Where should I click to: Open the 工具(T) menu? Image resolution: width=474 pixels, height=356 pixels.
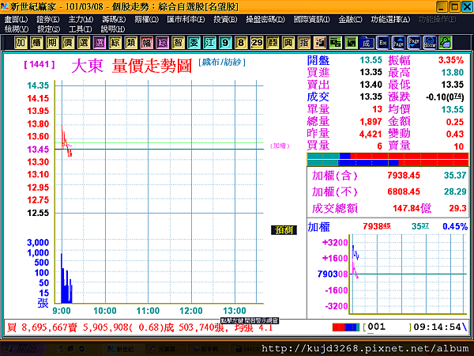coord(81,29)
